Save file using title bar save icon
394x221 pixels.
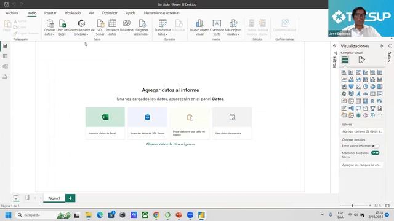7,4
